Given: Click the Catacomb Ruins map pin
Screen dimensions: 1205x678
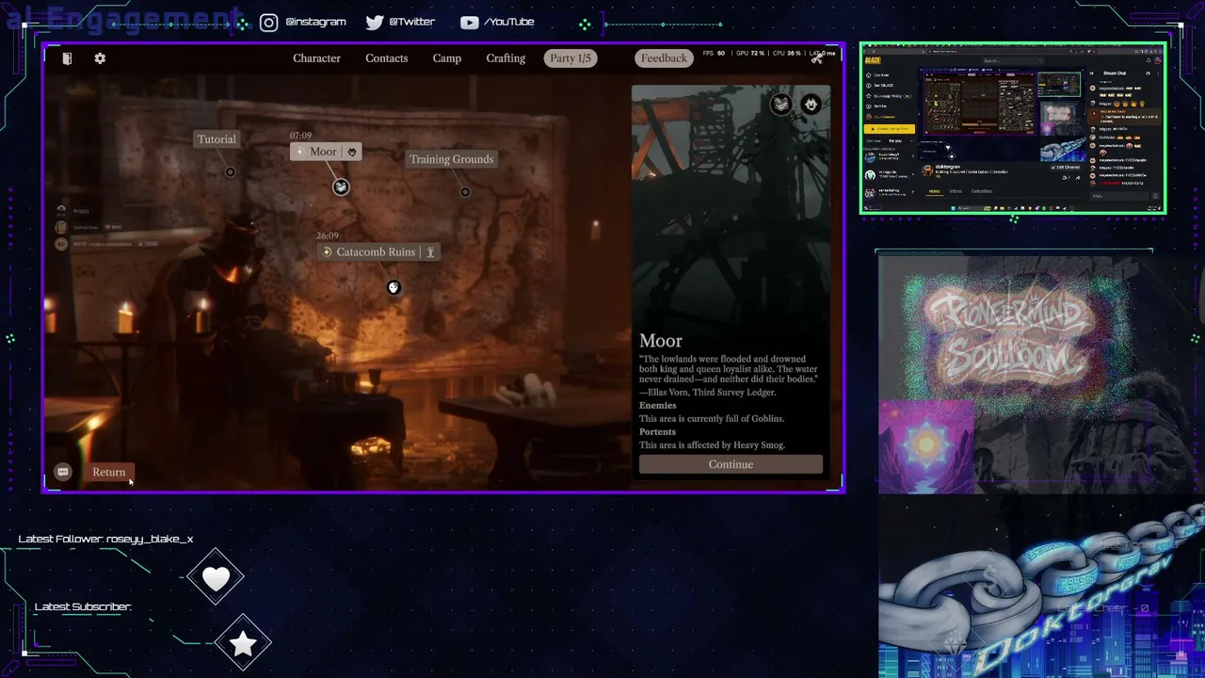Looking at the screenshot, I should click(x=394, y=287).
